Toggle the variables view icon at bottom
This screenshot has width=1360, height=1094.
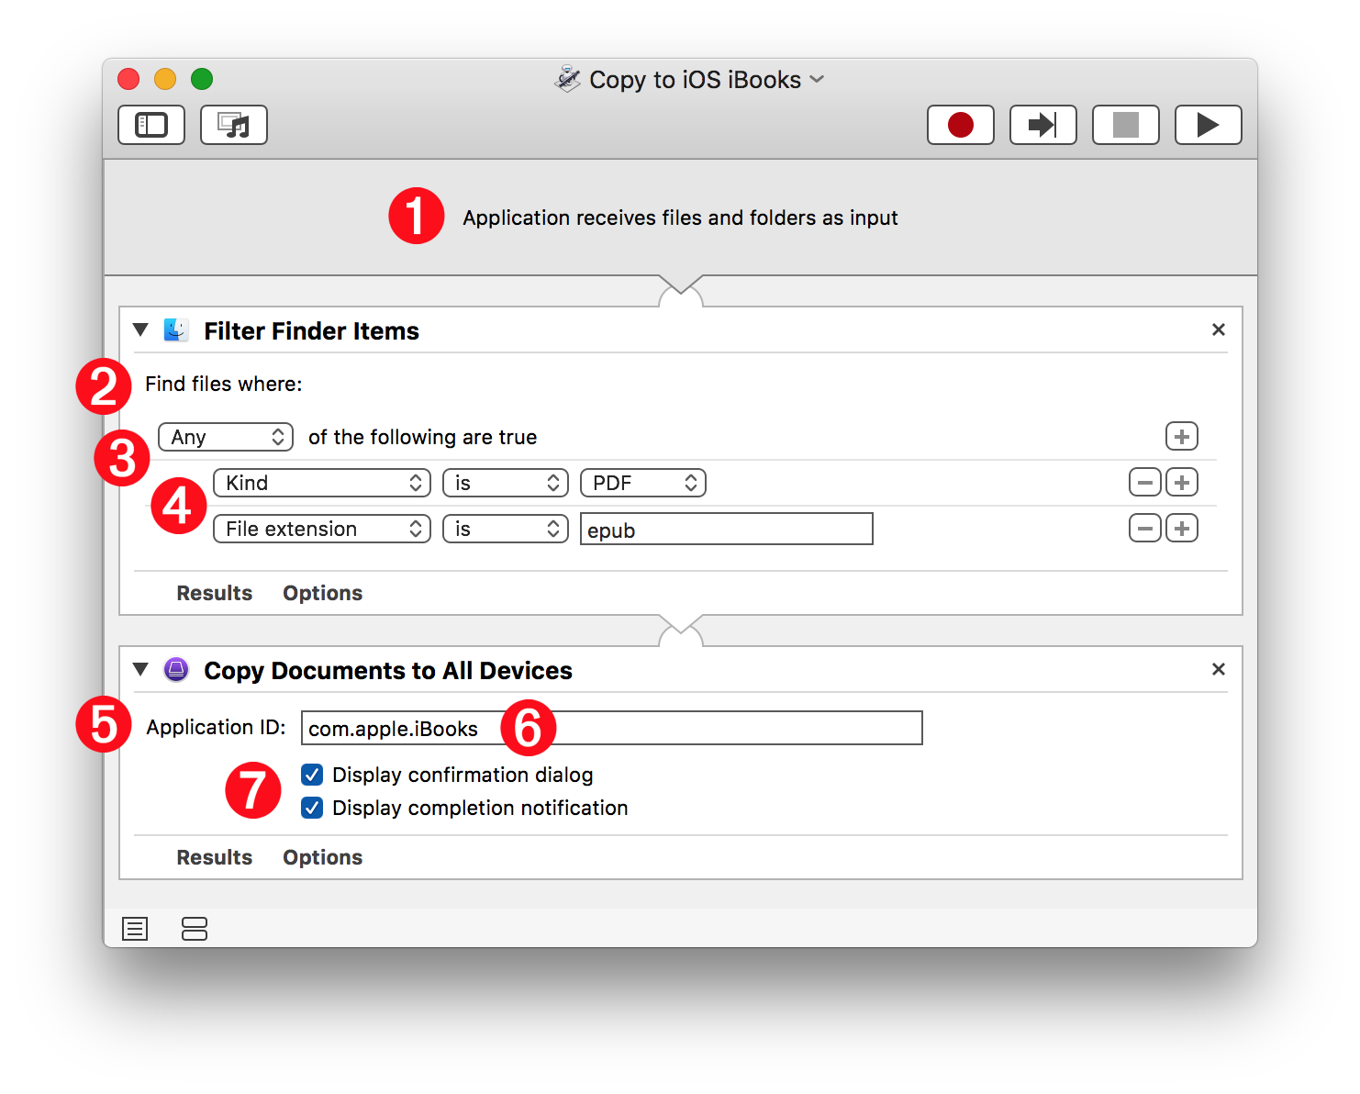(195, 929)
